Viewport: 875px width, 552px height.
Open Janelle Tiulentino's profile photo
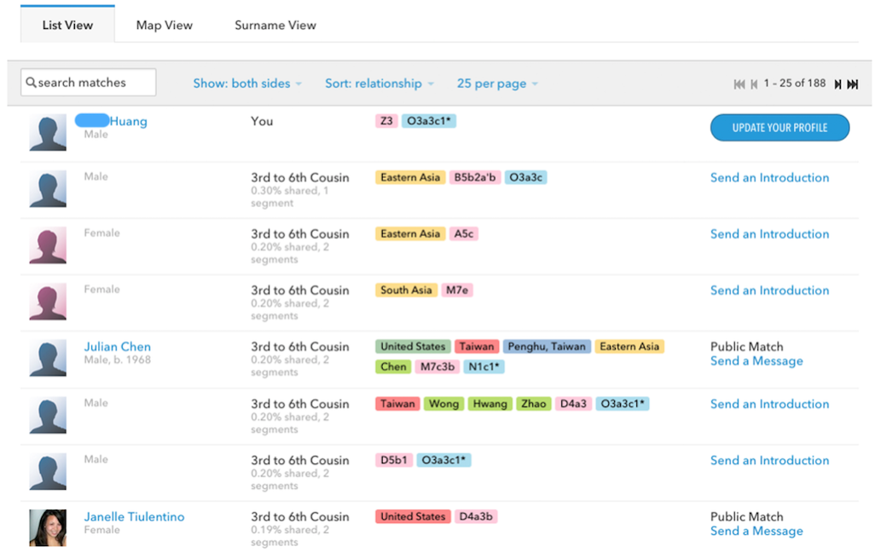(48, 527)
